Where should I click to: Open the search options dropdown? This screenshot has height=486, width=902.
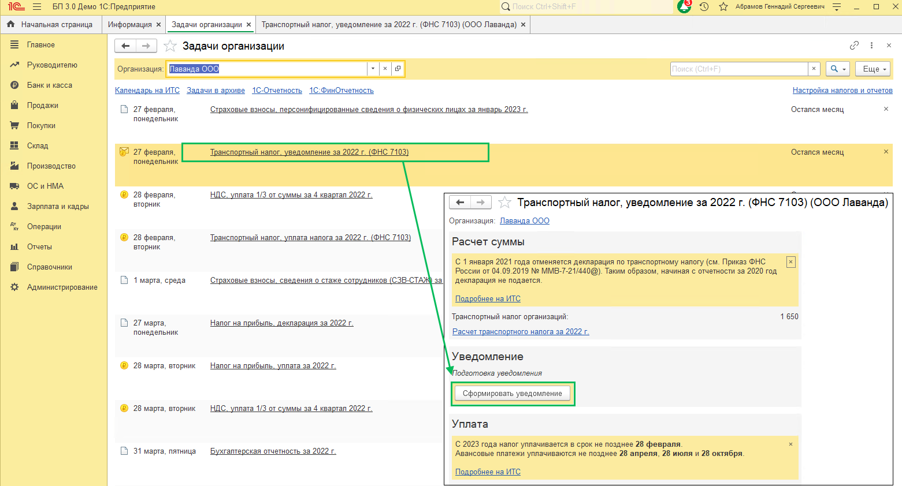tap(838, 69)
